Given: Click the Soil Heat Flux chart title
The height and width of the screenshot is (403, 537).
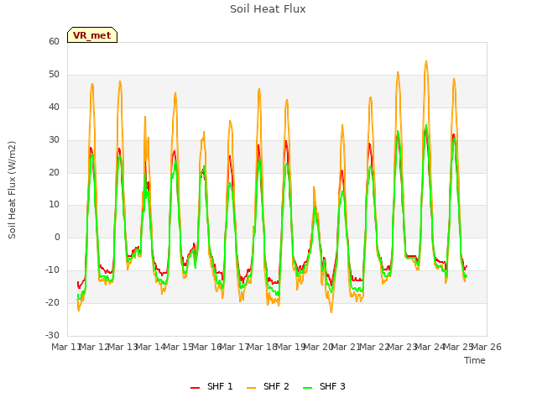Looking at the screenshot, I should (x=268, y=9).
